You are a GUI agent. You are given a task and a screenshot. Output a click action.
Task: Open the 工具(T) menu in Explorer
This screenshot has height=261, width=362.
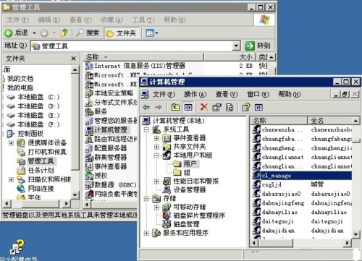[x=143, y=20]
